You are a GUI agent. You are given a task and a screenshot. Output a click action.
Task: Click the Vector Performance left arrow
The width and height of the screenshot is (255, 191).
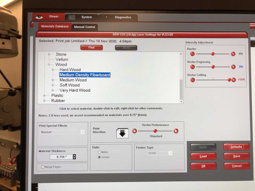click(x=134, y=131)
